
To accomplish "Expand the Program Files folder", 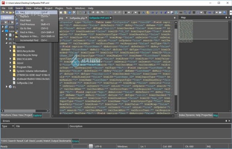I will point(10,67).
